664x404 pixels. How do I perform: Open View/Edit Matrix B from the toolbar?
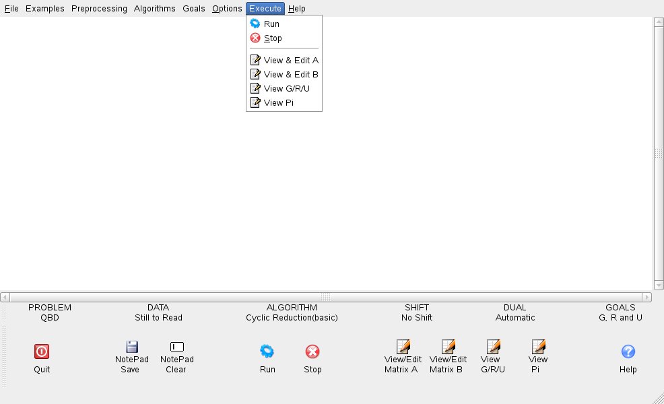coord(448,347)
